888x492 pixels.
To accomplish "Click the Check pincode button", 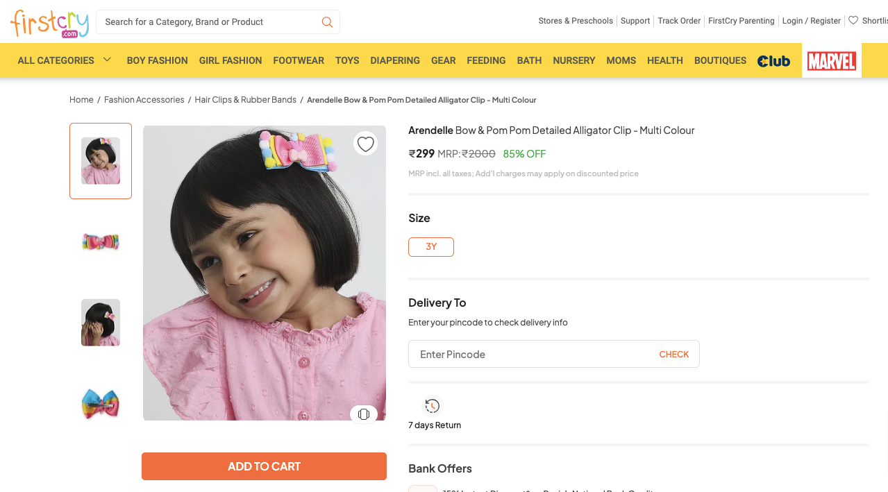I will tap(673, 354).
